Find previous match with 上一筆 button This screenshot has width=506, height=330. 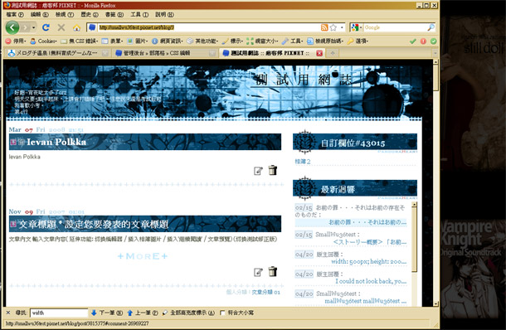143,313
